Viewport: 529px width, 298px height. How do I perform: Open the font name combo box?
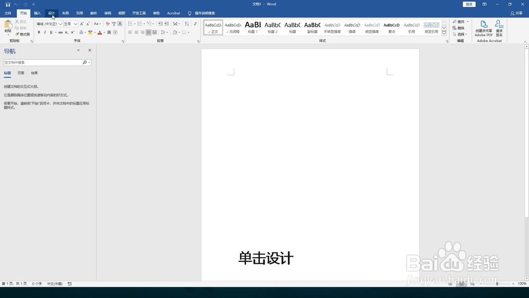49,24
